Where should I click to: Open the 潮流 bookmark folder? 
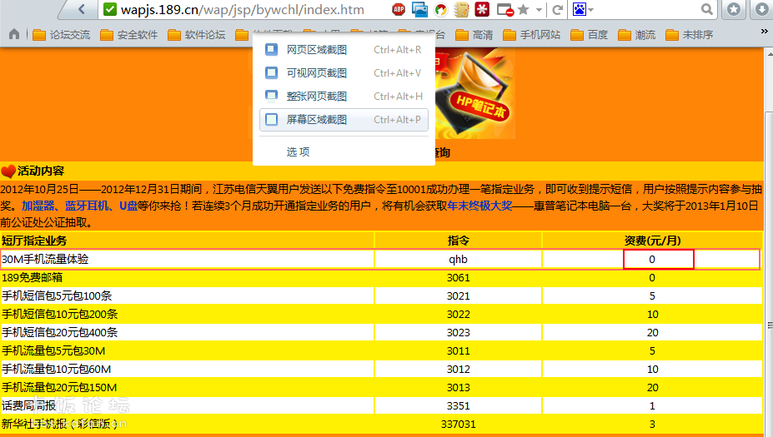tap(637, 34)
